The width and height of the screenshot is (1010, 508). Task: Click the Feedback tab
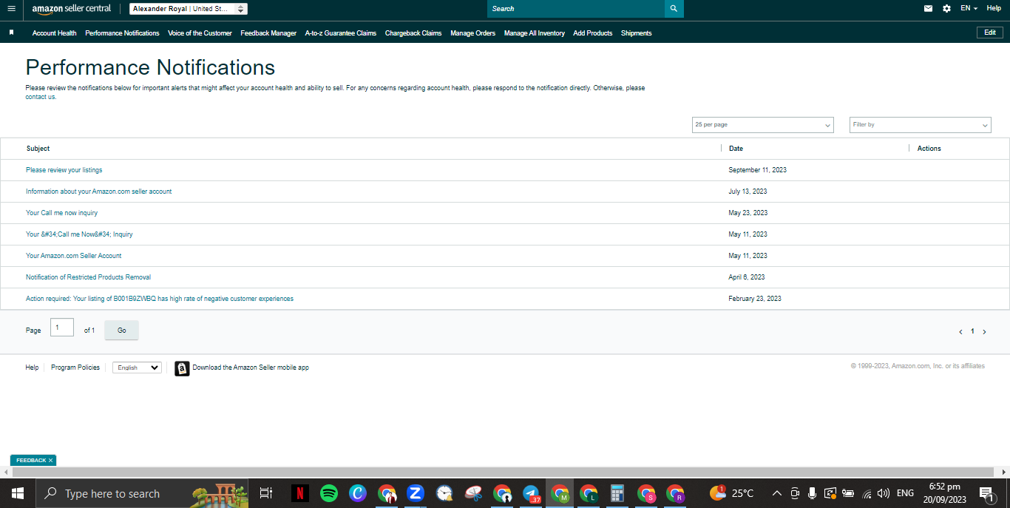(31, 460)
